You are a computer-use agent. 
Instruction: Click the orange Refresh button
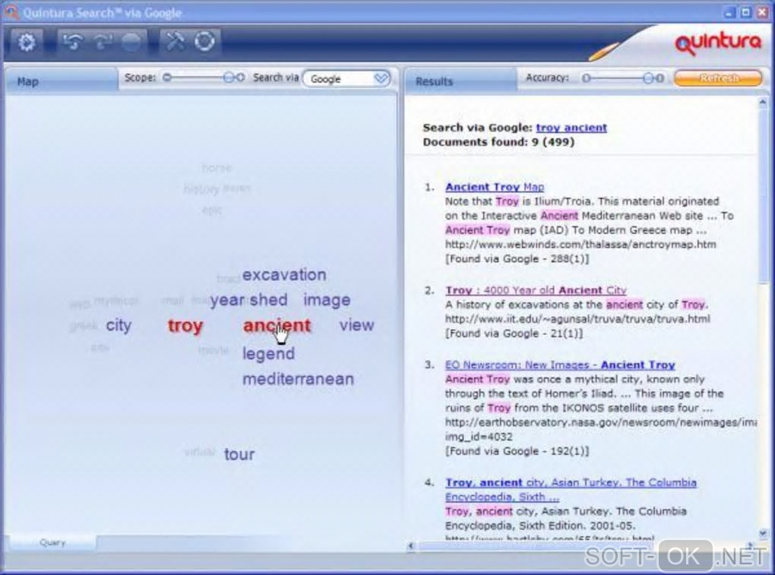pos(718,78)
